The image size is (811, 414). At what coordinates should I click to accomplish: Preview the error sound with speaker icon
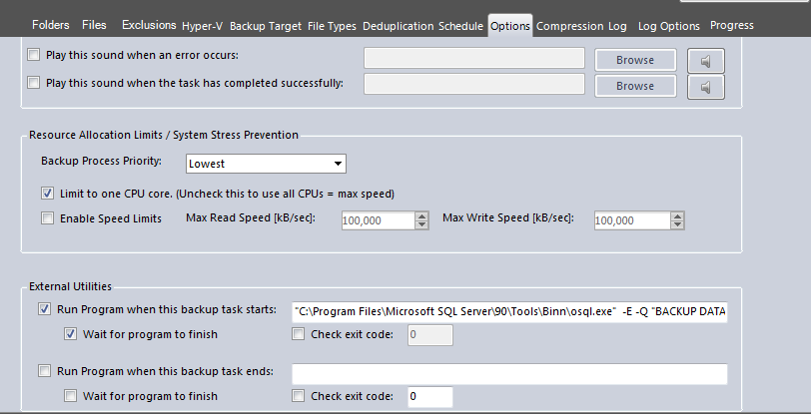click(x=705, y=61)
